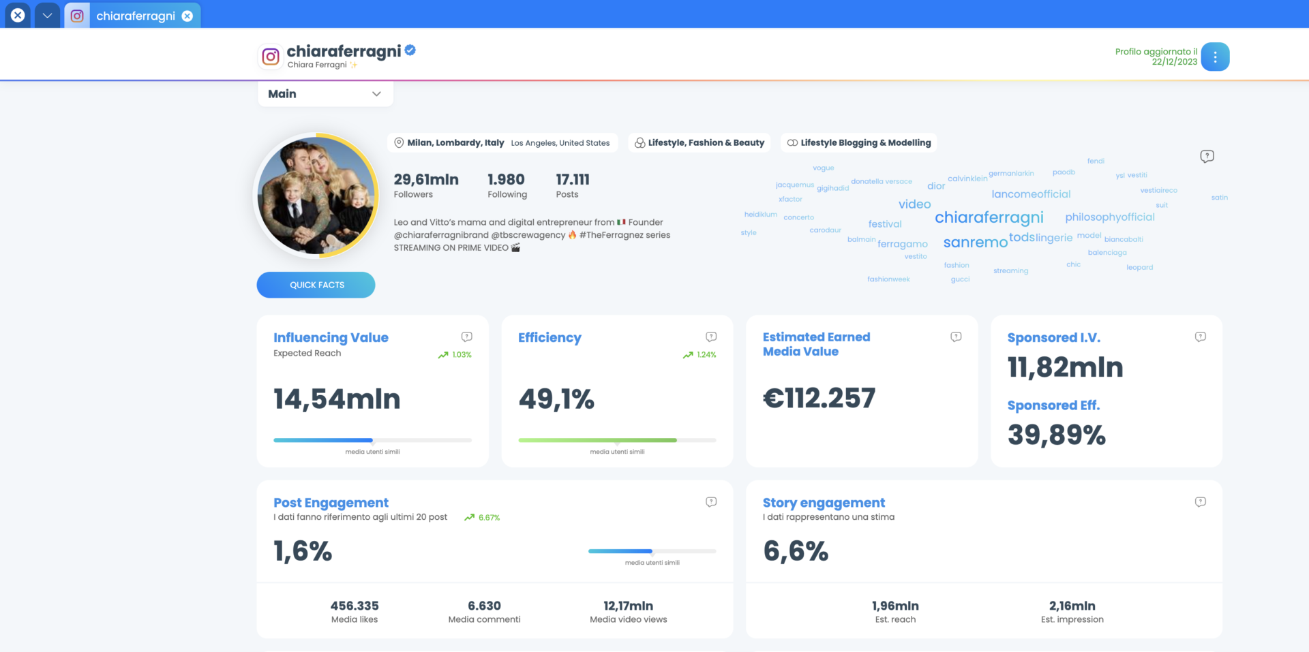
Task: Click the 29,61mln Followers count
Action: 426,179
